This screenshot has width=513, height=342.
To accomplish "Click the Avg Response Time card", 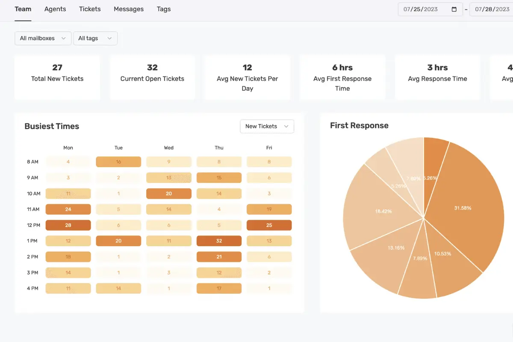I will tap(437, 77).
